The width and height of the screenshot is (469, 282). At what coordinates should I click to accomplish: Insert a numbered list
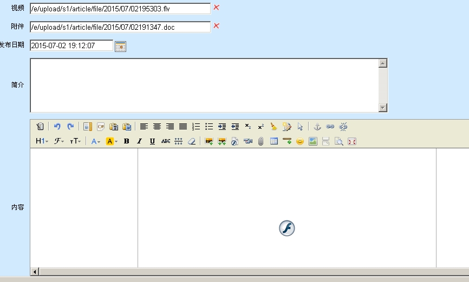tap(196, 127)
